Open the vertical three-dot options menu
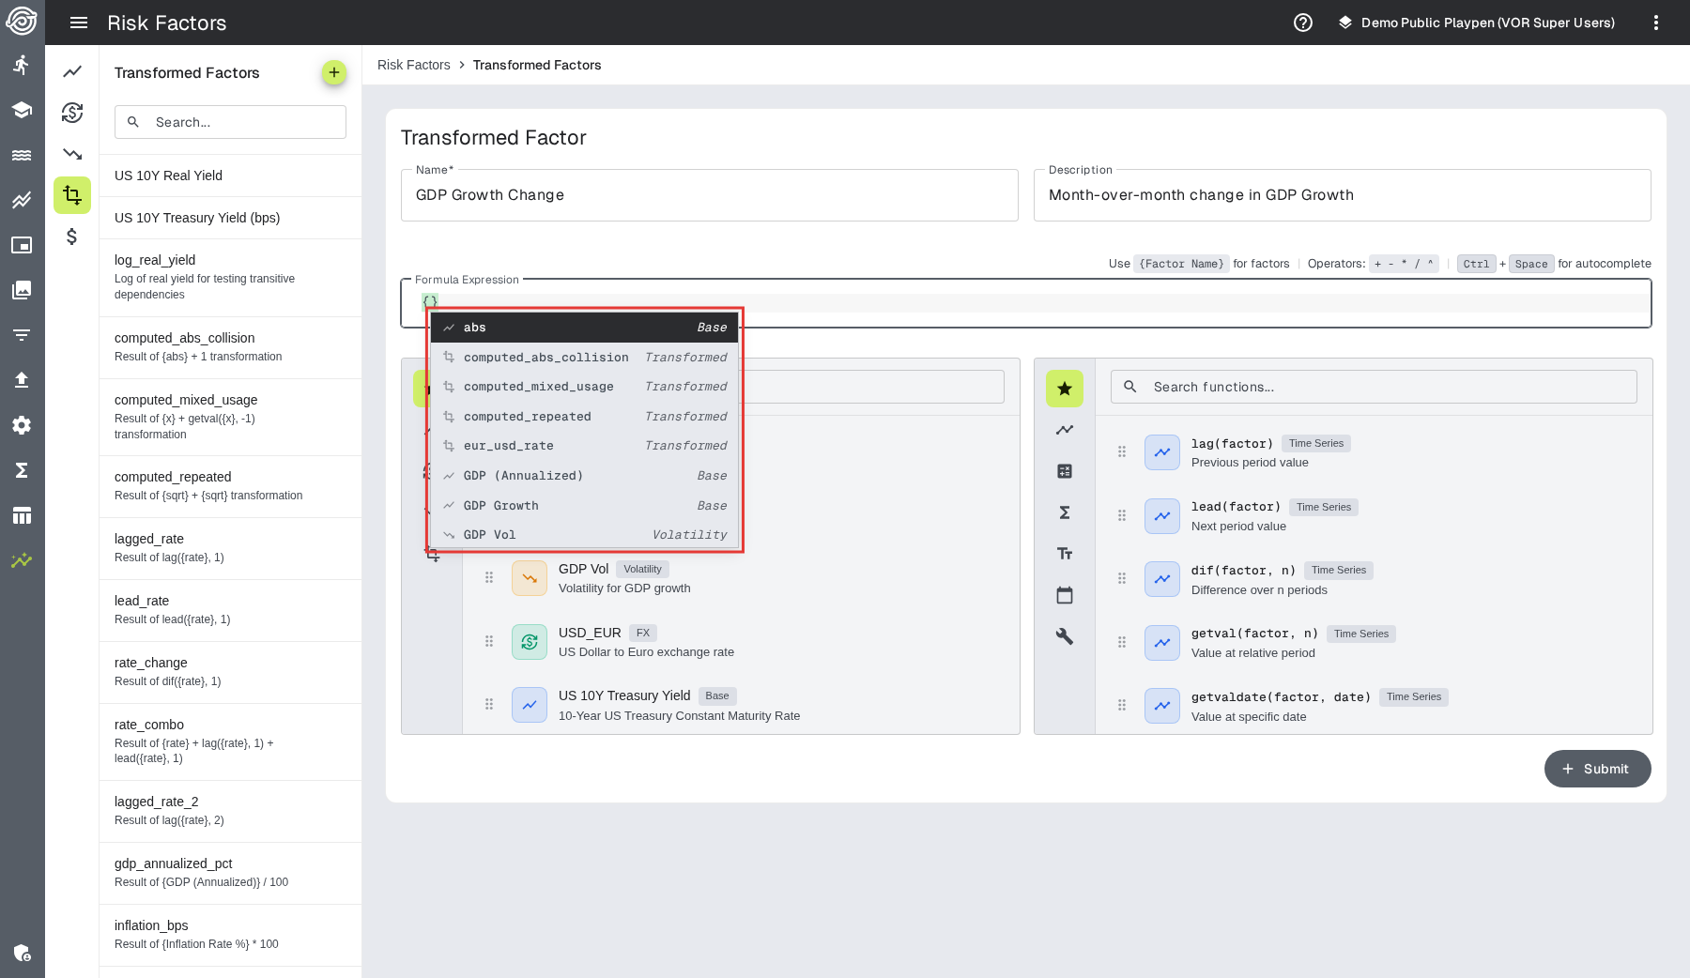This screenshot has height=978, width=1690. (1656, 23)
